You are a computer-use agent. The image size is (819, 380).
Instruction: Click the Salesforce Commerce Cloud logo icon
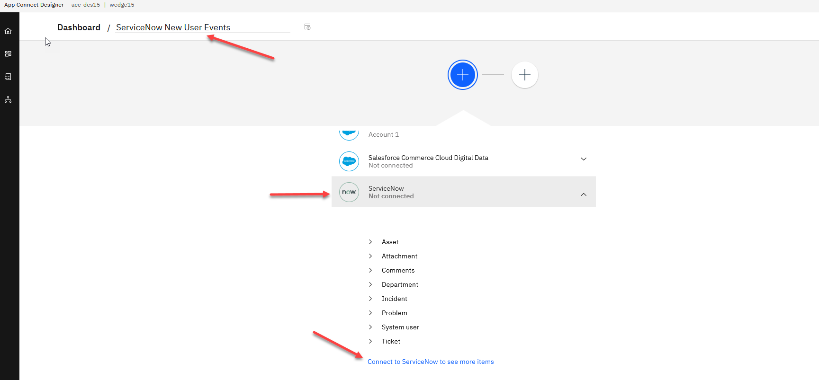(349, 161)
